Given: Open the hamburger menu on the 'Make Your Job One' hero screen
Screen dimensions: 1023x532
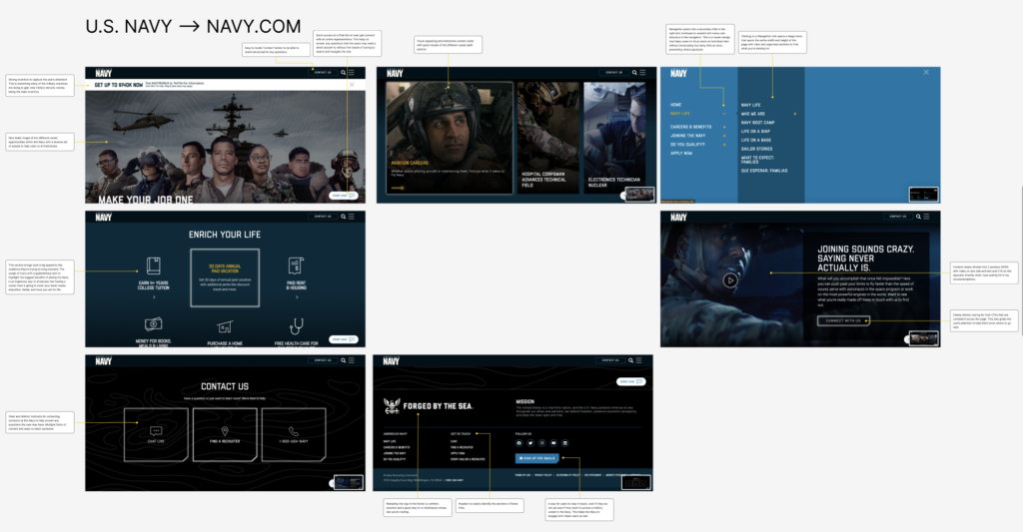Looking at the screenshot, I should pyautogui.click(x=352, y=73).
